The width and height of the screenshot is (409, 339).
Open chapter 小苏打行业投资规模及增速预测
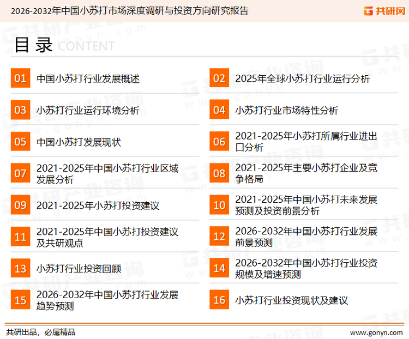[x=306, y=269]
